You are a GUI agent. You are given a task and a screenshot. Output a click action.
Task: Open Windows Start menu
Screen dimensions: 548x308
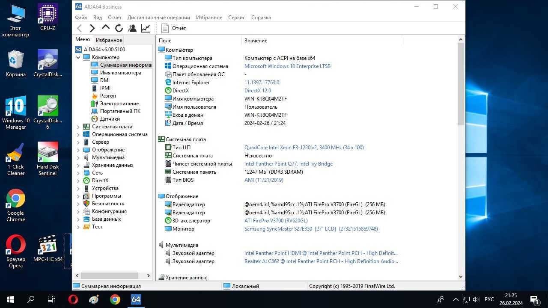click(10, 299)
